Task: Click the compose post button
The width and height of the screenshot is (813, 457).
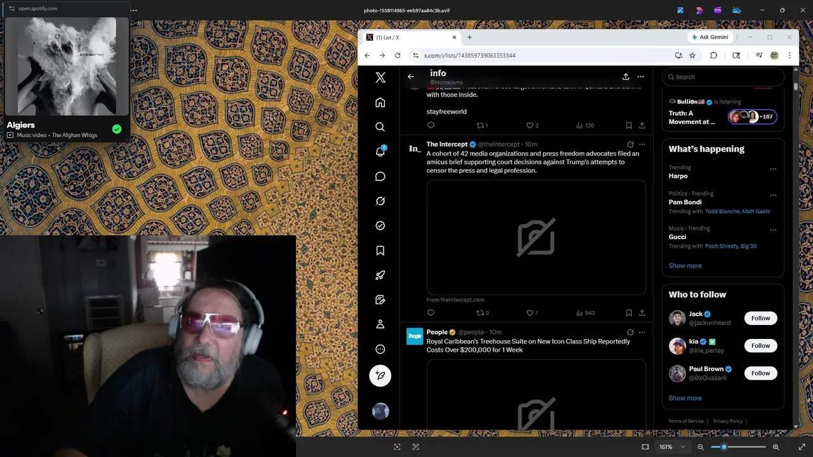Action: click(x=380, y=376)
